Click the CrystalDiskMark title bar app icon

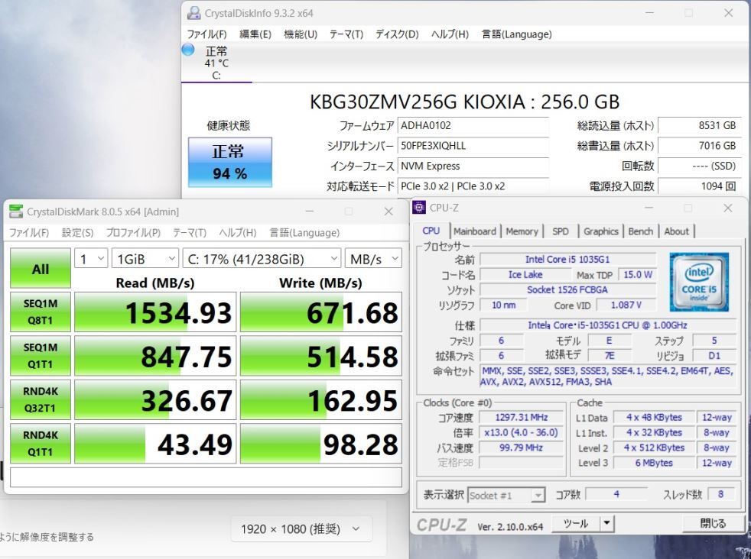click(x=16, y=212)
